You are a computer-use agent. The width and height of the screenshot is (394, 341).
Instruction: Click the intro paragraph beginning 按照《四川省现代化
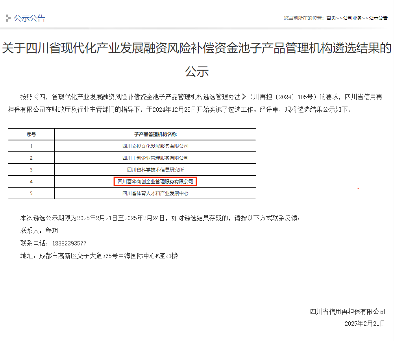195,103
